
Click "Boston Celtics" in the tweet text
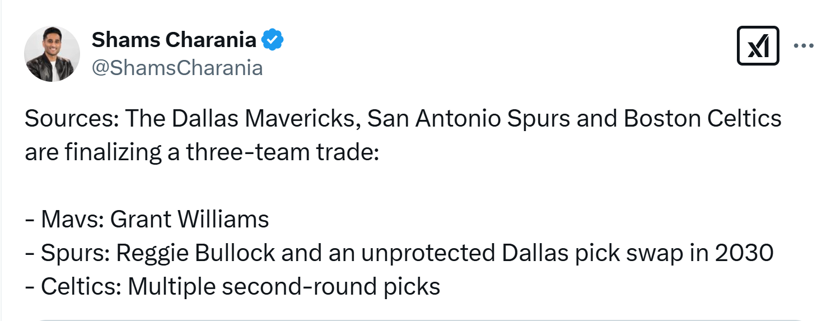[703, 119]
